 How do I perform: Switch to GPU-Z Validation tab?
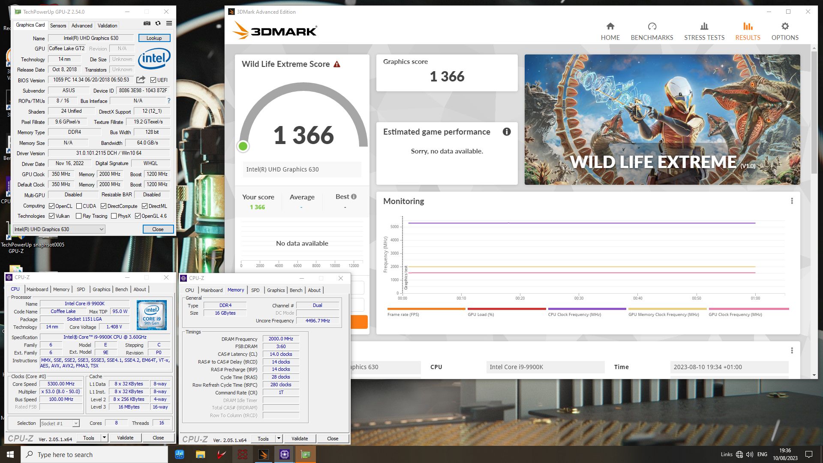pos(107,26)
